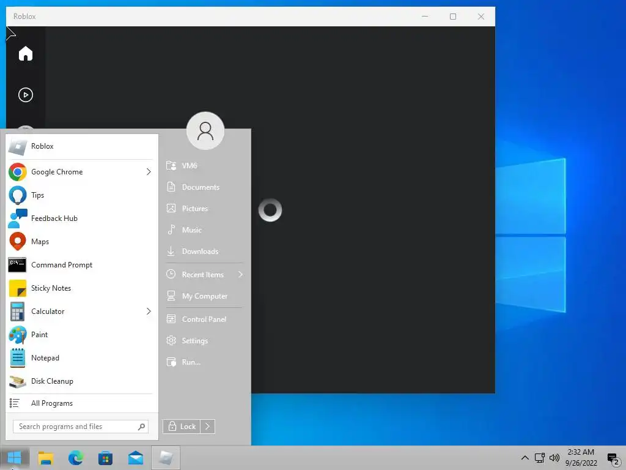Screen dimensions: 626x470
Task: Open volume control tray icon
Action: pos(554,458)
